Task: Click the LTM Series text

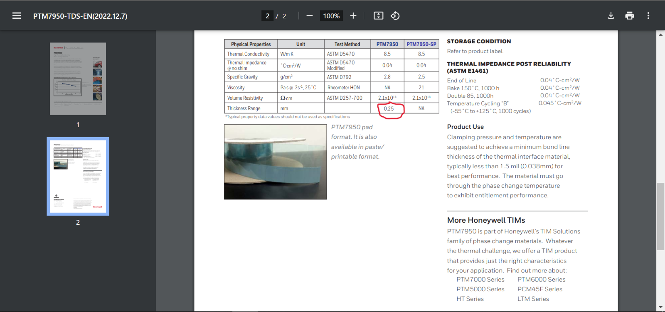Action: pos(533,299)
